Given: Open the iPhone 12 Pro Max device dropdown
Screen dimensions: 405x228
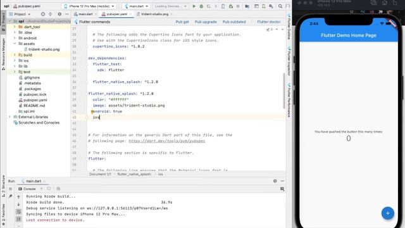Looking at the screenshot, I should (89, 6).
